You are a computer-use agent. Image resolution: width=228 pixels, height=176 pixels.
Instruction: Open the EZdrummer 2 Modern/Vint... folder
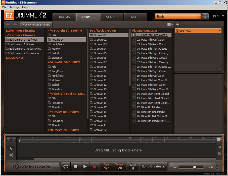point(24,49)
